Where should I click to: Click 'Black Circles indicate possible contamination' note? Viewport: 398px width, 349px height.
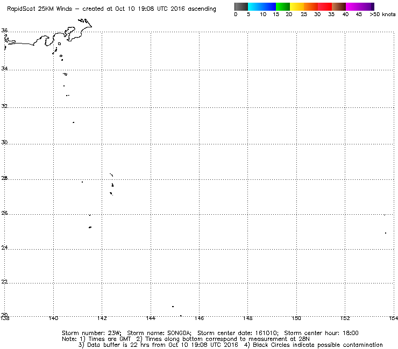(317, 345)
